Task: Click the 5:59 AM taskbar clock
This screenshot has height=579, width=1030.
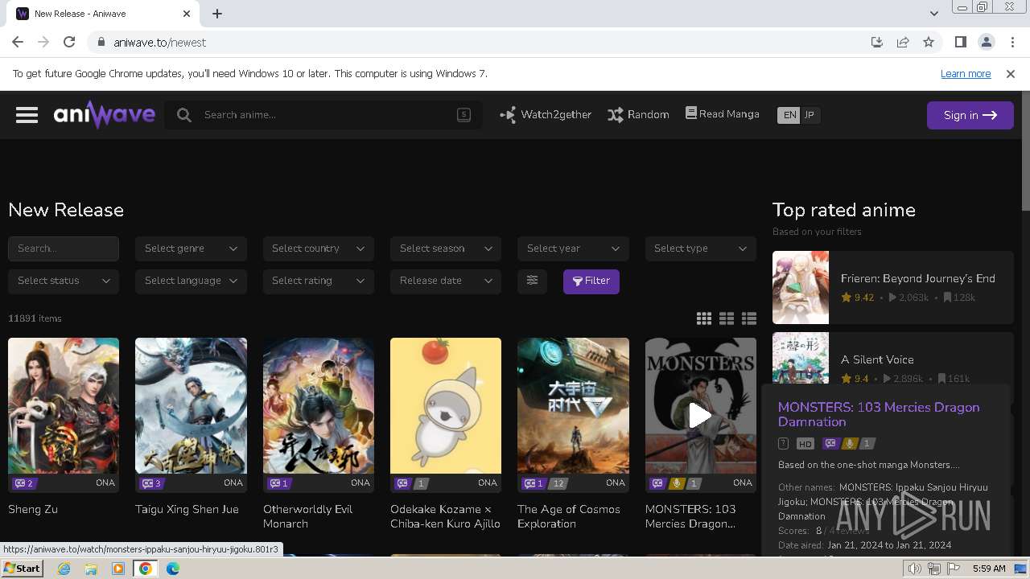Action: pyautogui.click(x=989, y=569)
